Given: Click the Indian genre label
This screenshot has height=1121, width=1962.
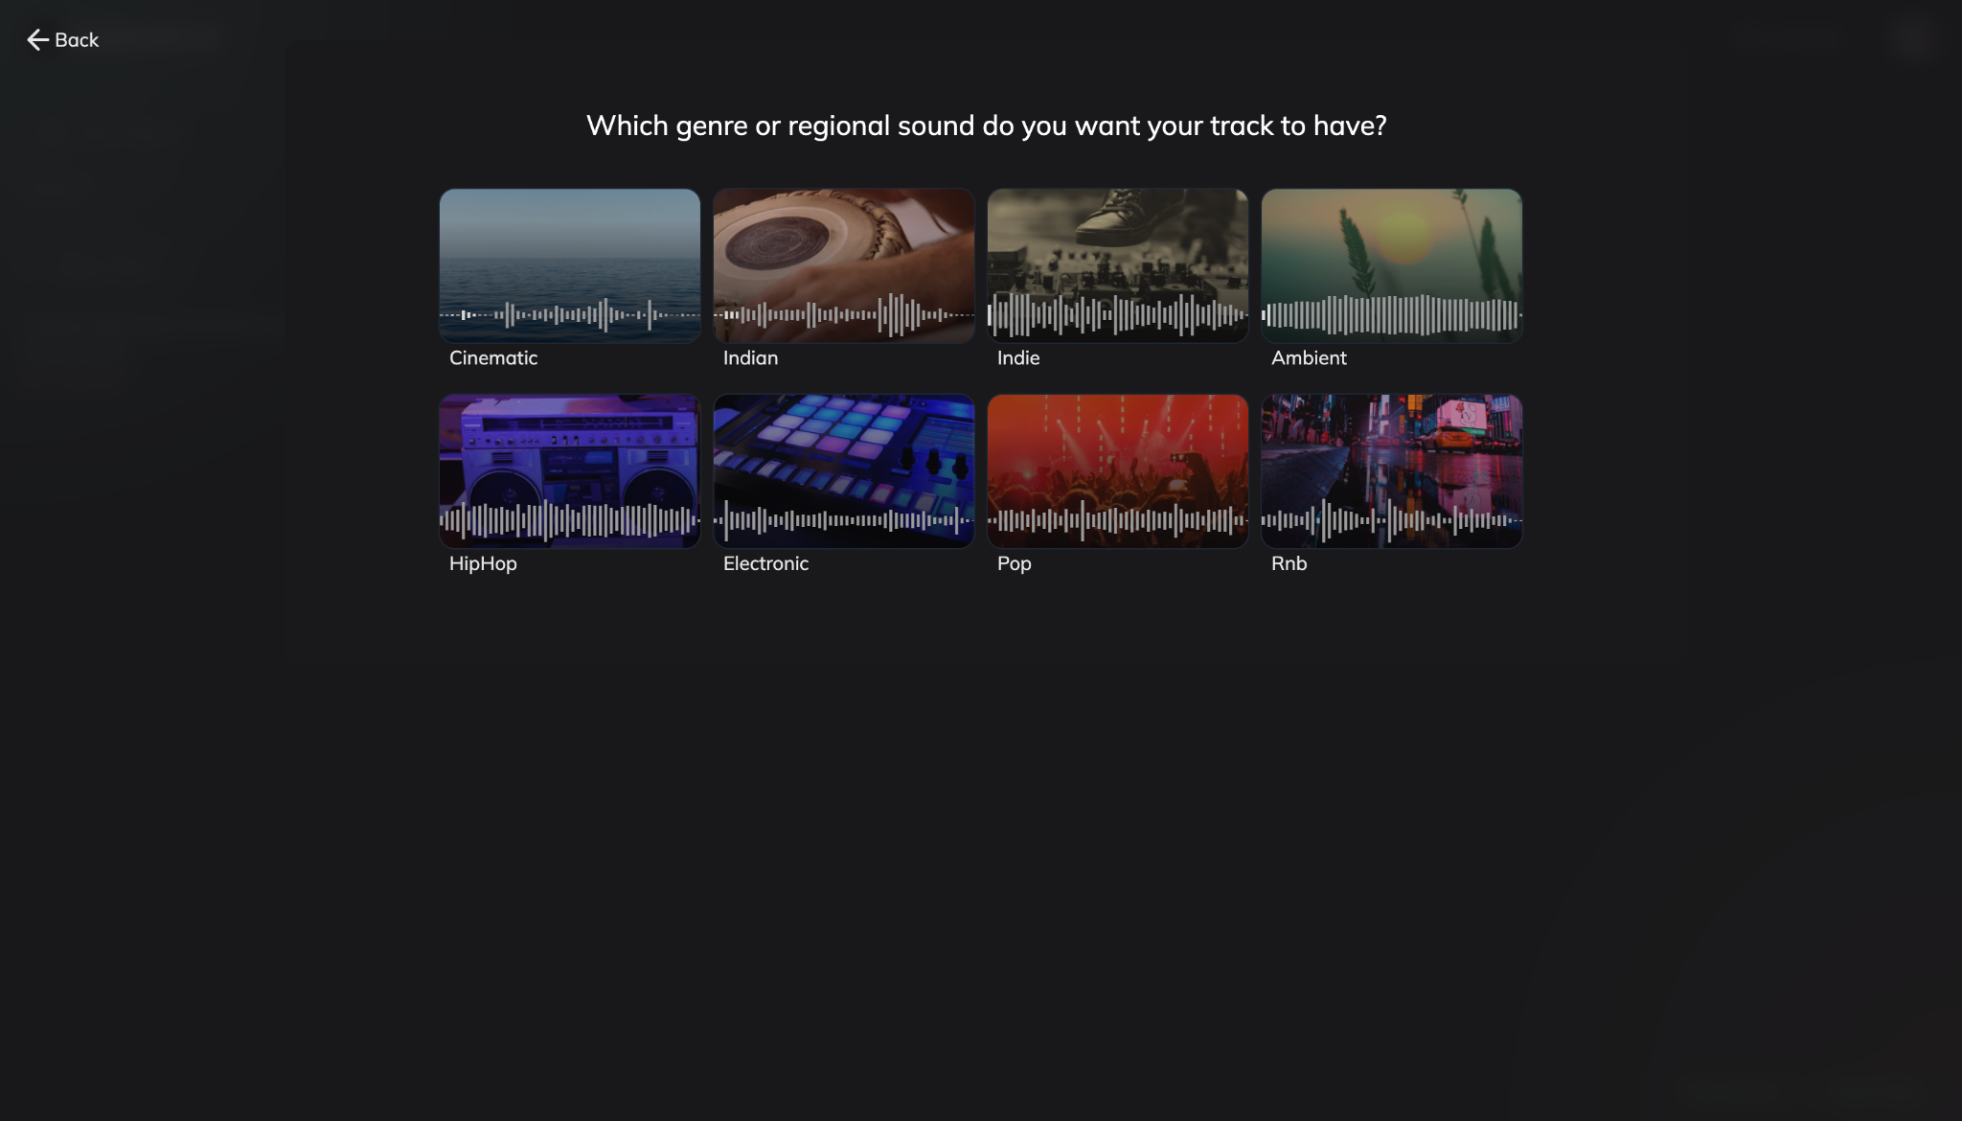Looking at the screenshot, I should [750, 357].
